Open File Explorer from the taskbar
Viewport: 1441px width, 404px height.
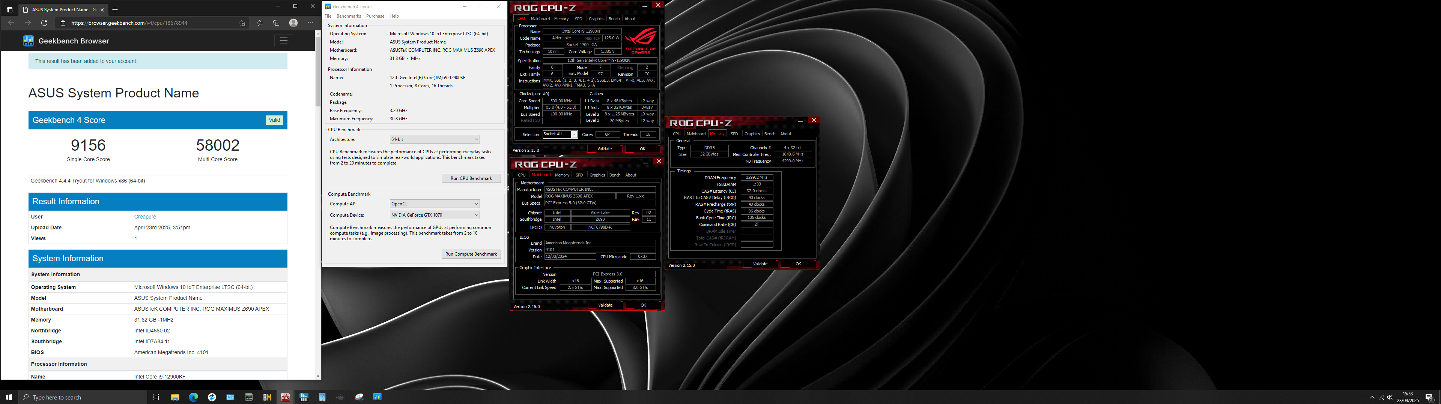[175, 397]
